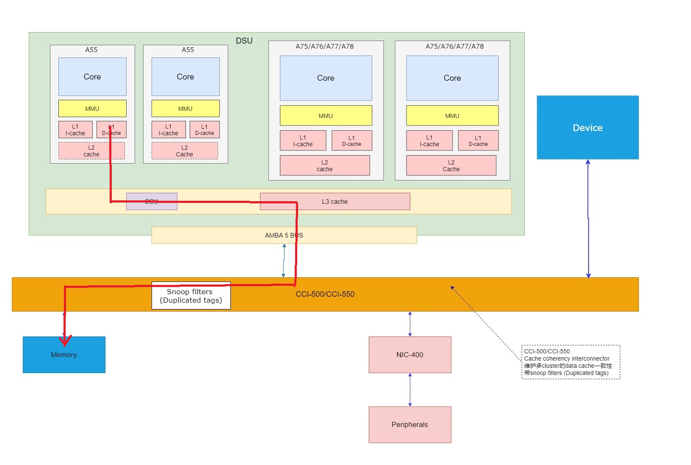
Task: Click "CCI-500/CCI-550" heading inside the dashed note
Action: tap(547, 351)
